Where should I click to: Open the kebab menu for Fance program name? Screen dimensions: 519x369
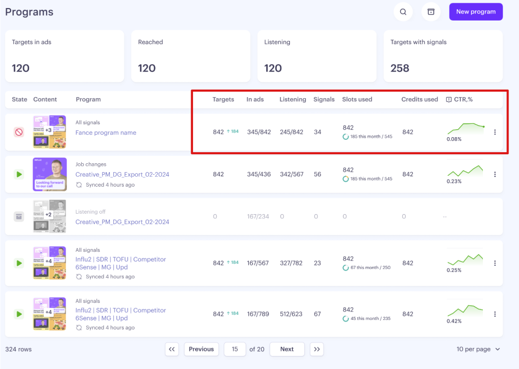(495, 132)
